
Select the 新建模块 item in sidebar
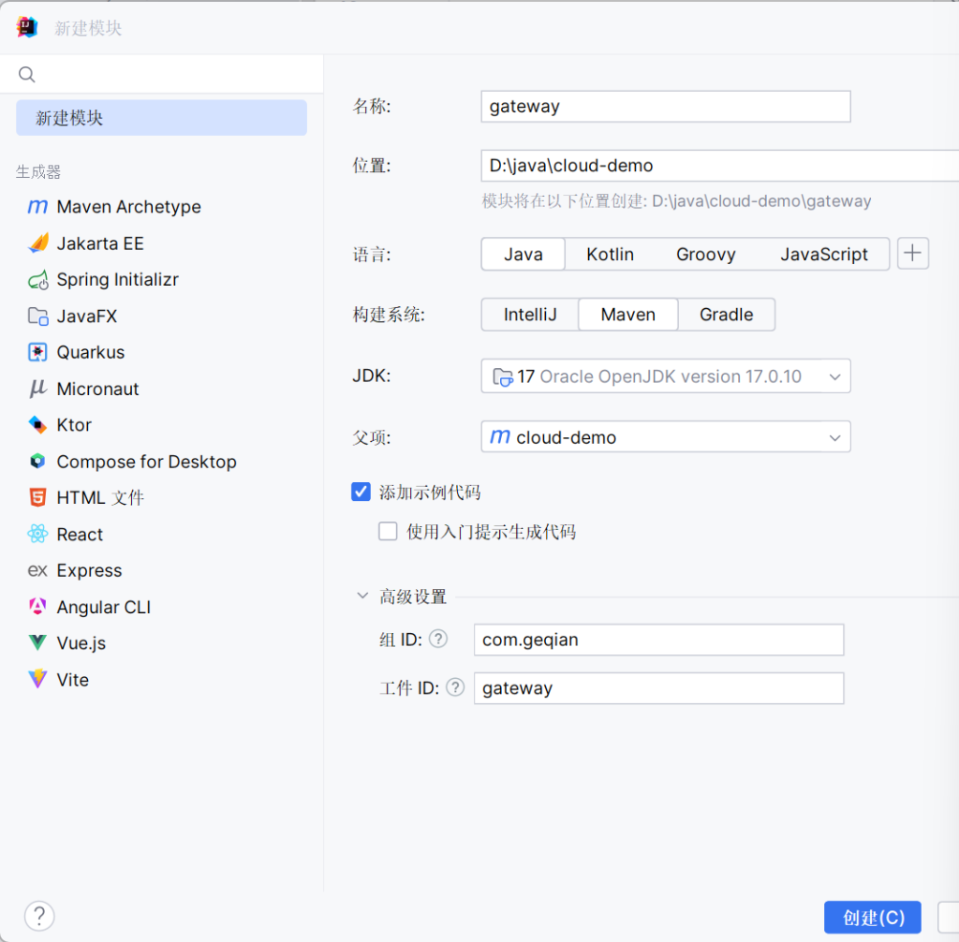(161, 118)
